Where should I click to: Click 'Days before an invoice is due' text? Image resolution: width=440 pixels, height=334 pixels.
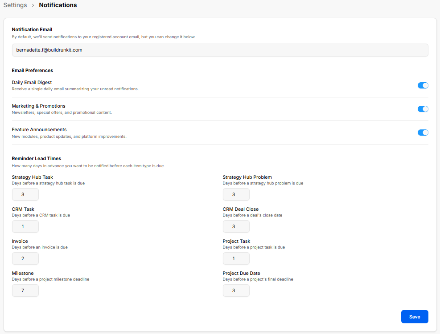40,247
